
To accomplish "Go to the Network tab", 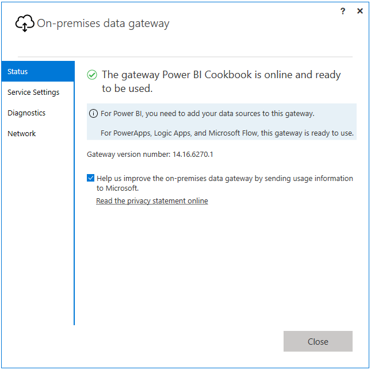I will (38, 134).
